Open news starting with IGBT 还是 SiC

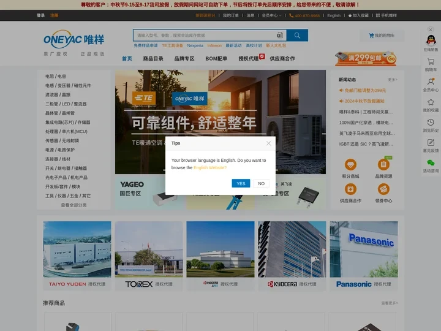pos(366,144)
